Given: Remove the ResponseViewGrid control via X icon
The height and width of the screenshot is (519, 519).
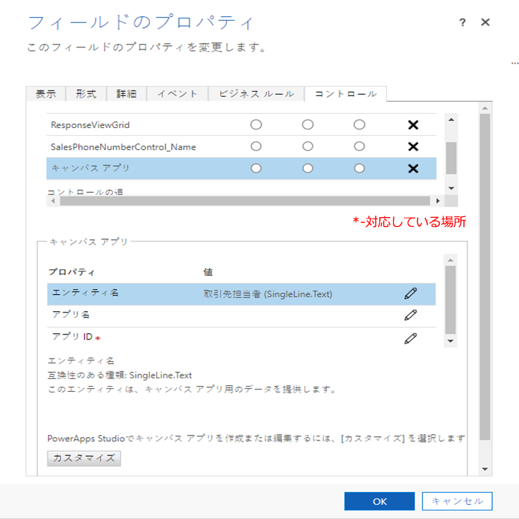Looking at the screenshot, I should click(x=413, y=124).
